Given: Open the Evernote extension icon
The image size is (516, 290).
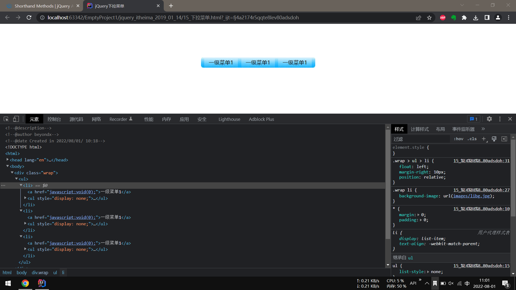Looking at the screenshot, I should (454, 17).
